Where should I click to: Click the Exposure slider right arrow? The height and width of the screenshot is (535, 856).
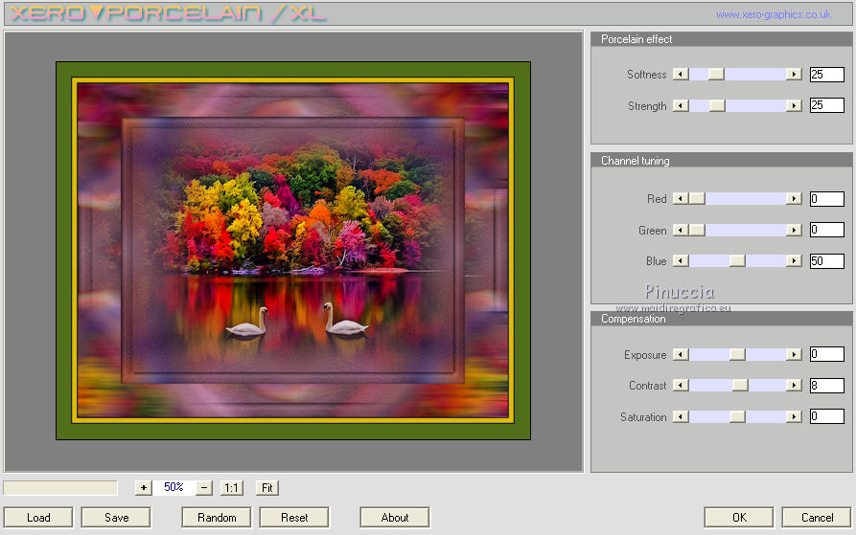(x=794, y=355)
